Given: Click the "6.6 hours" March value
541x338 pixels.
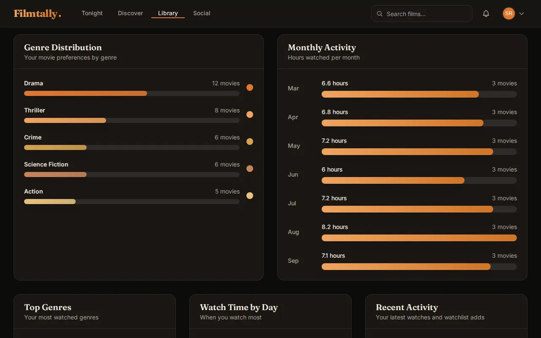Looking at the screenshot, I should point(335,83).
